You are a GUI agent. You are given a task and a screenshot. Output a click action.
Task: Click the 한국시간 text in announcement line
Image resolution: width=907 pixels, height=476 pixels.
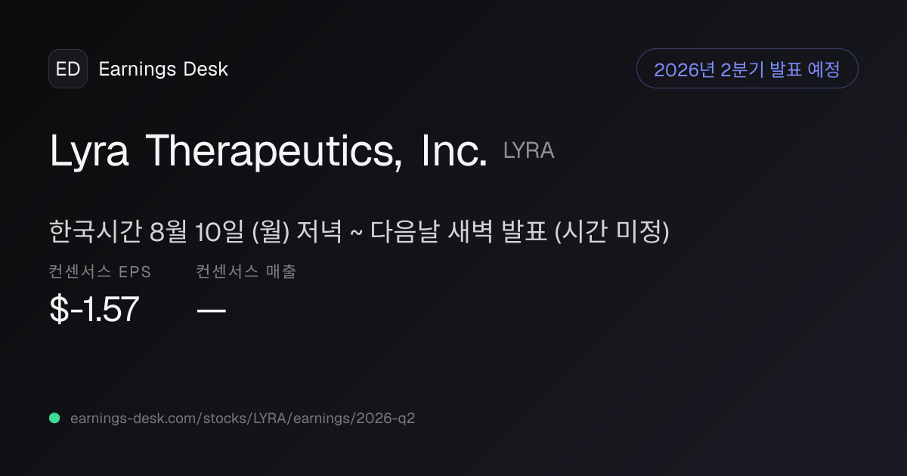pyautogui.click(x=96, y=232)
